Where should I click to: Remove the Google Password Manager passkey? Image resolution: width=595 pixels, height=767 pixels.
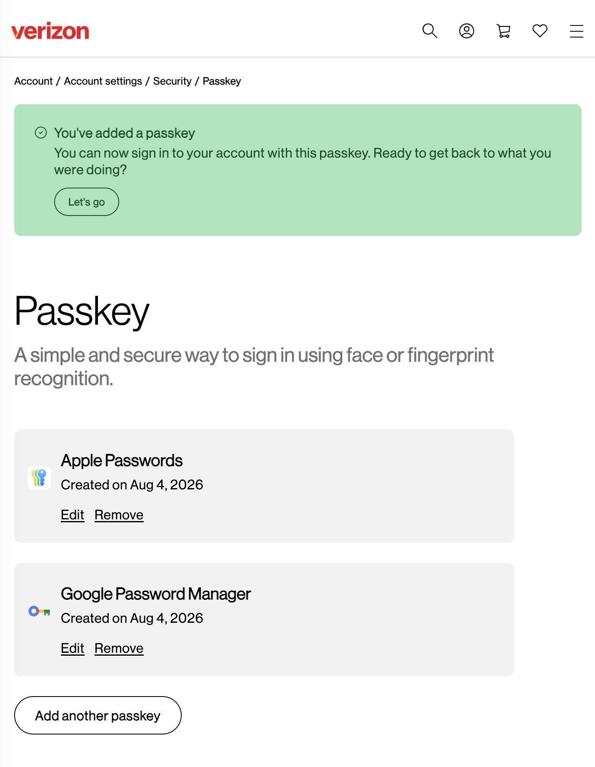click(119, 648)
